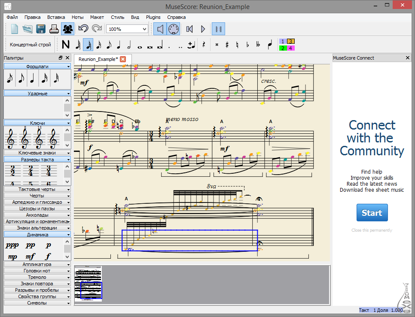Create a new score file
The image size is (415, 317).
coord(15,29)
